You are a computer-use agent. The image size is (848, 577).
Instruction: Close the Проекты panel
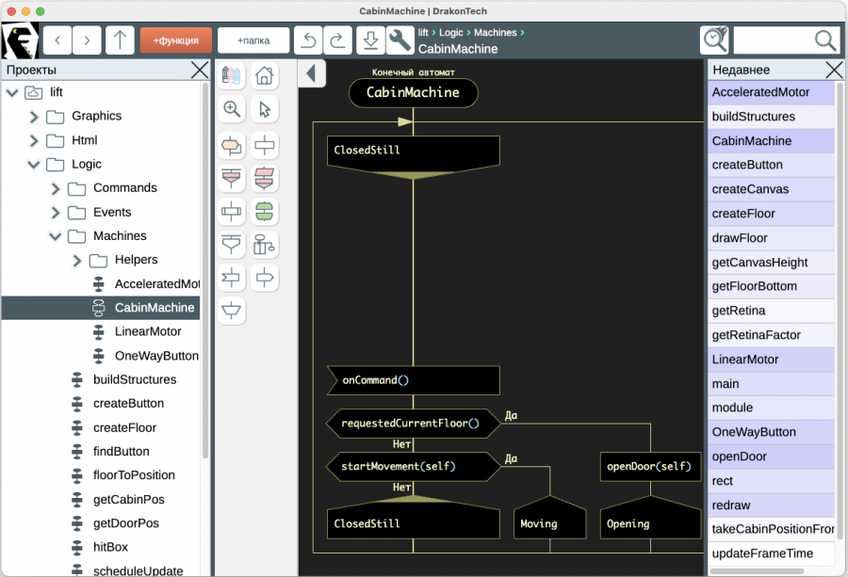point(200,71)
